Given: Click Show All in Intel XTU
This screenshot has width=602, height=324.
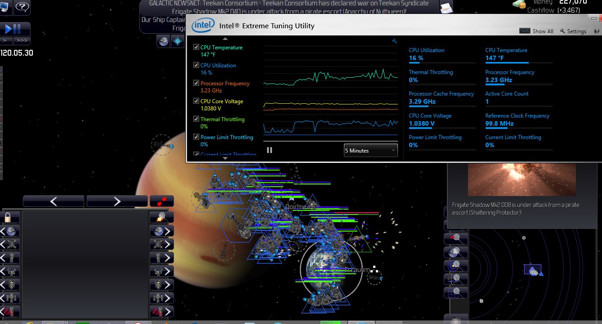Looking at the screenshot, I should [x=536, y=31].
